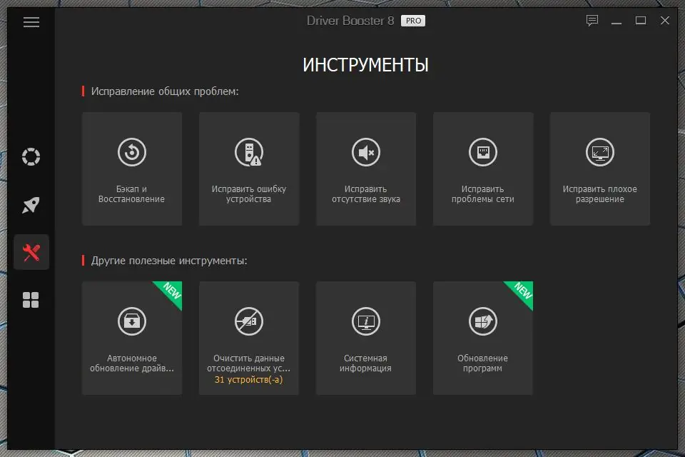Click the 31 devices count link

point(248,380)
